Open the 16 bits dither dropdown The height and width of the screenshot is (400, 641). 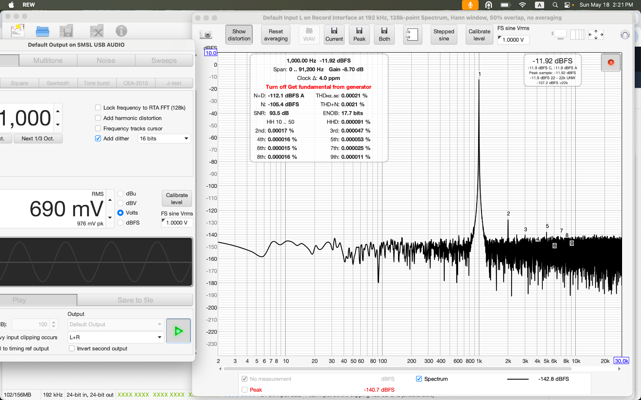pyautogui.click(x=164, y=139)
